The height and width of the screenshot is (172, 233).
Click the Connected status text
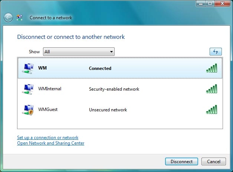100,68
